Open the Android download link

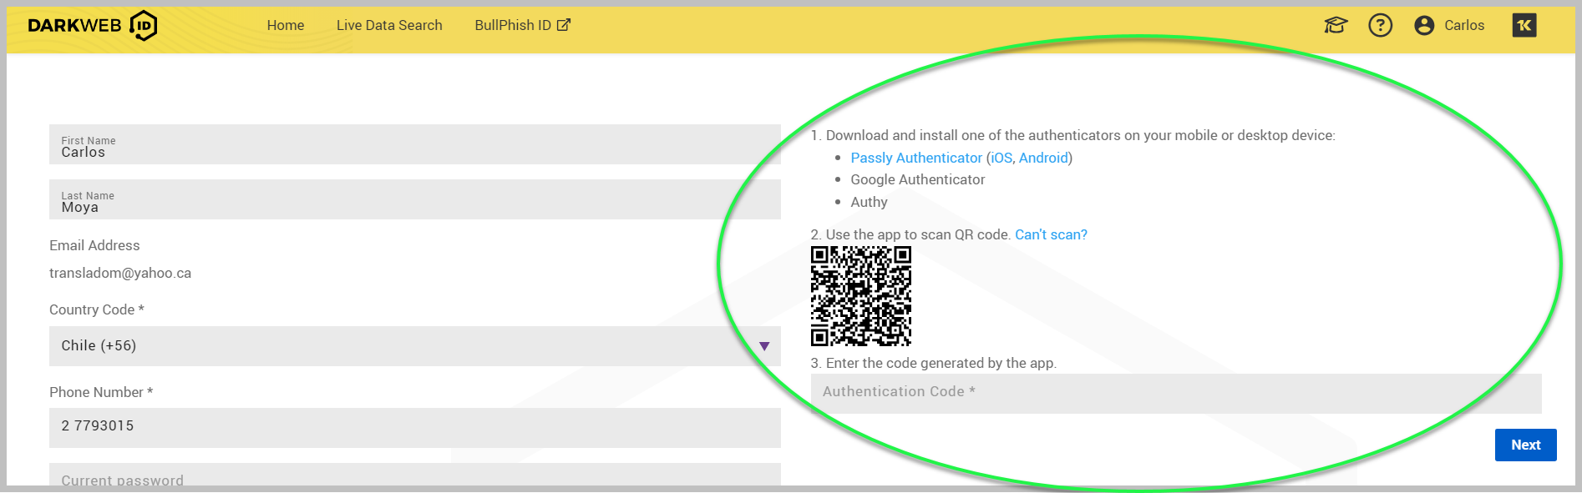[1043, 158]
